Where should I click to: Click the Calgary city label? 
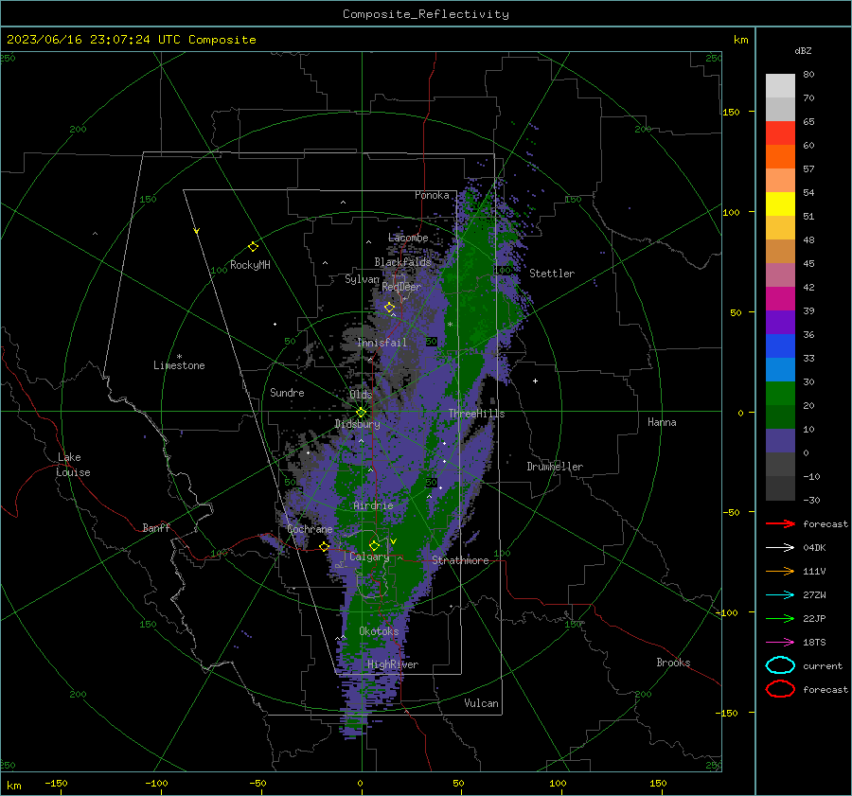(369, 557)
